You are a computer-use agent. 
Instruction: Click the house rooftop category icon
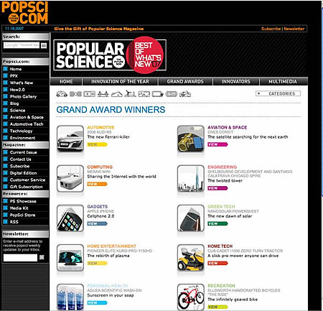pos(117,94)
